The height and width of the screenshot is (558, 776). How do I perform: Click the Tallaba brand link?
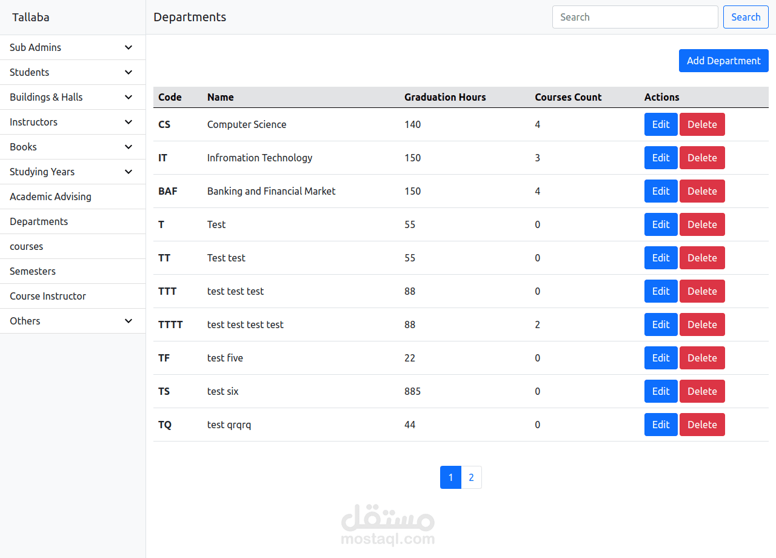[31, 17]
